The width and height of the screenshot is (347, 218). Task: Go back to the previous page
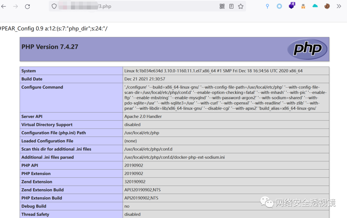pyautogui.click(x=4, y=6)
